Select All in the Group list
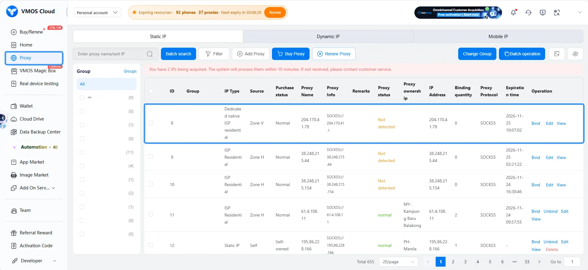Screen dimensions: 588x270 pos(107,84)
